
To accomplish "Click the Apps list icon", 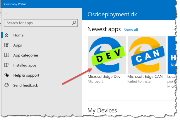I will pos(6,45).
